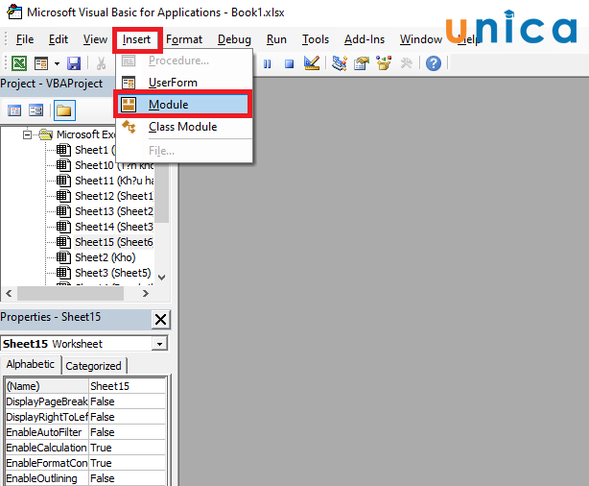Click the Module icon in Insert menu
589x486 pixels.
129,105
